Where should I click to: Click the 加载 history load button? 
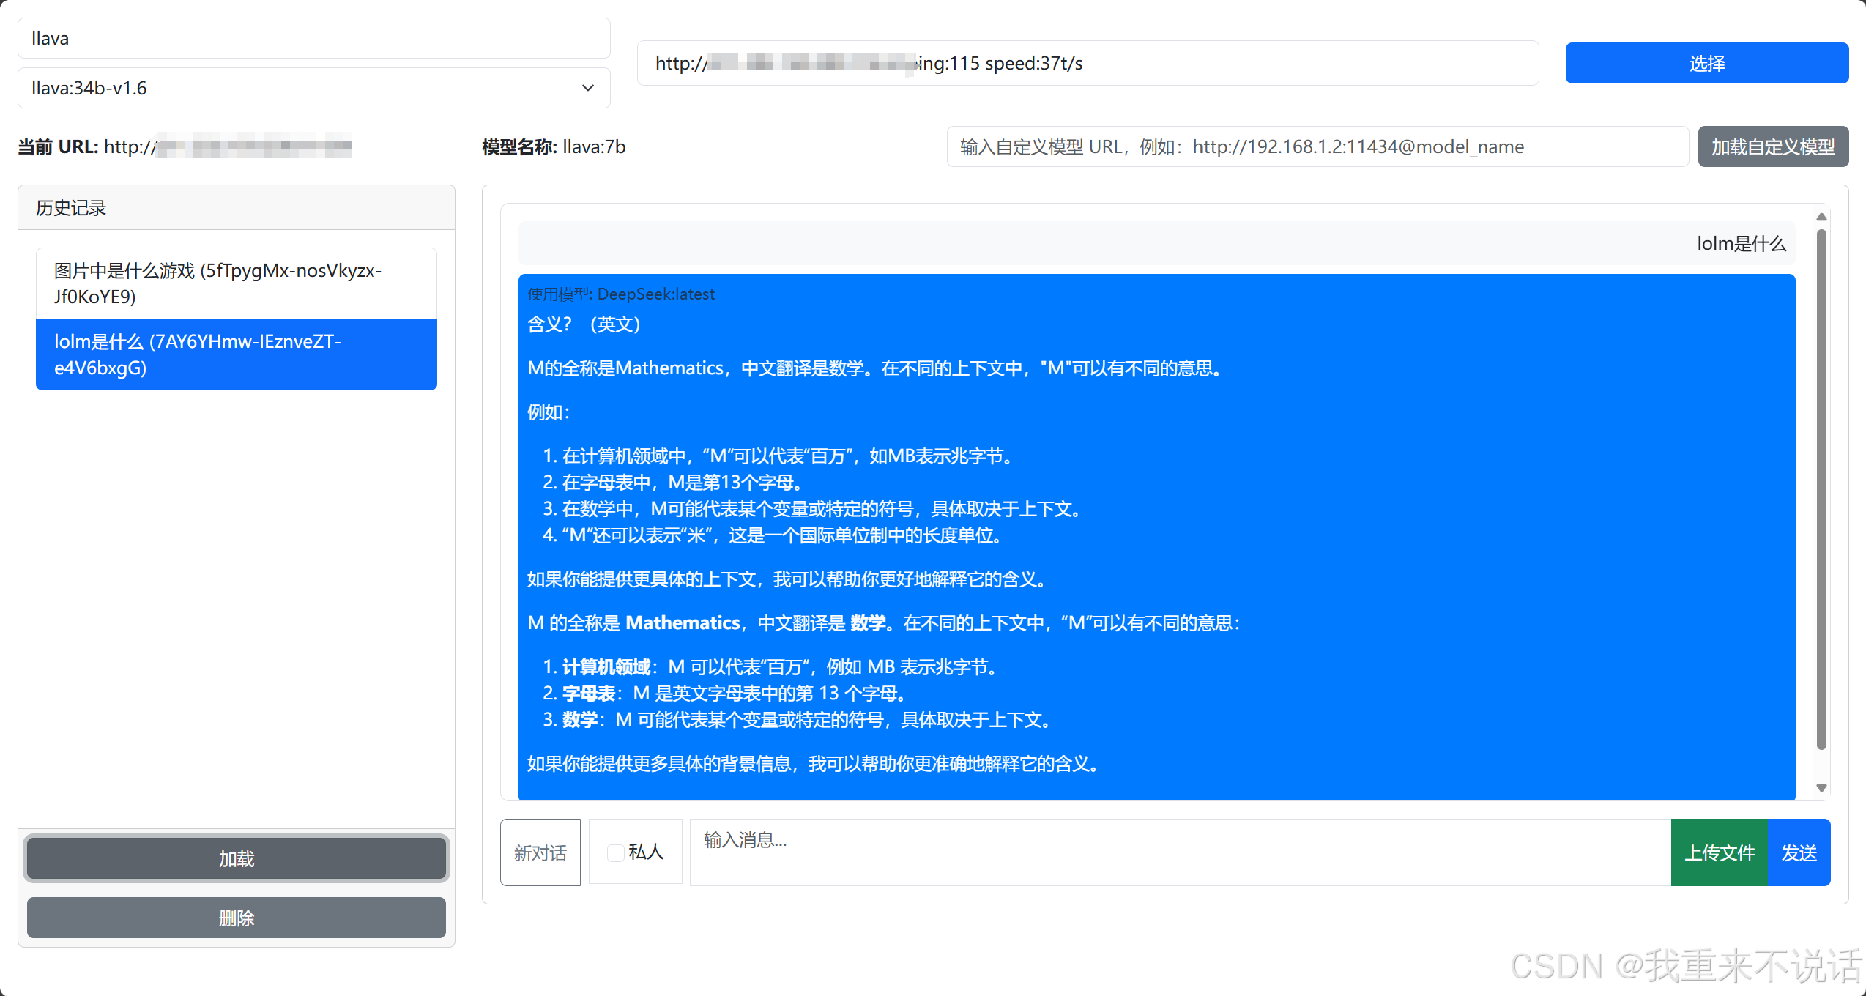click(236, 858)
